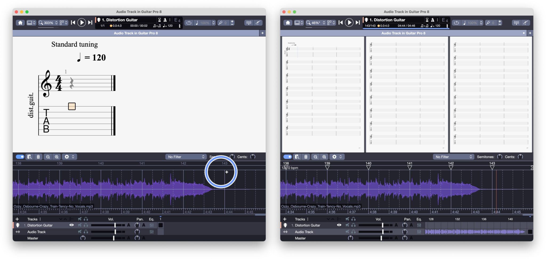Open the No Filter dropdown

pyautogui.click(x=186, y=157)
